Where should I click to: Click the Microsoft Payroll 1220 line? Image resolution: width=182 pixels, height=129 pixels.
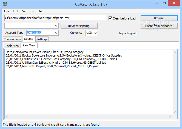(x=52, y=66)
